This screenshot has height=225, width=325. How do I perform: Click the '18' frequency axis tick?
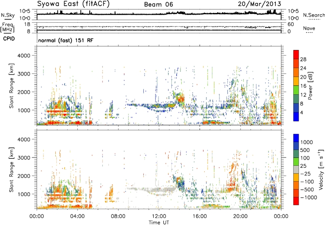pos(27,24)
